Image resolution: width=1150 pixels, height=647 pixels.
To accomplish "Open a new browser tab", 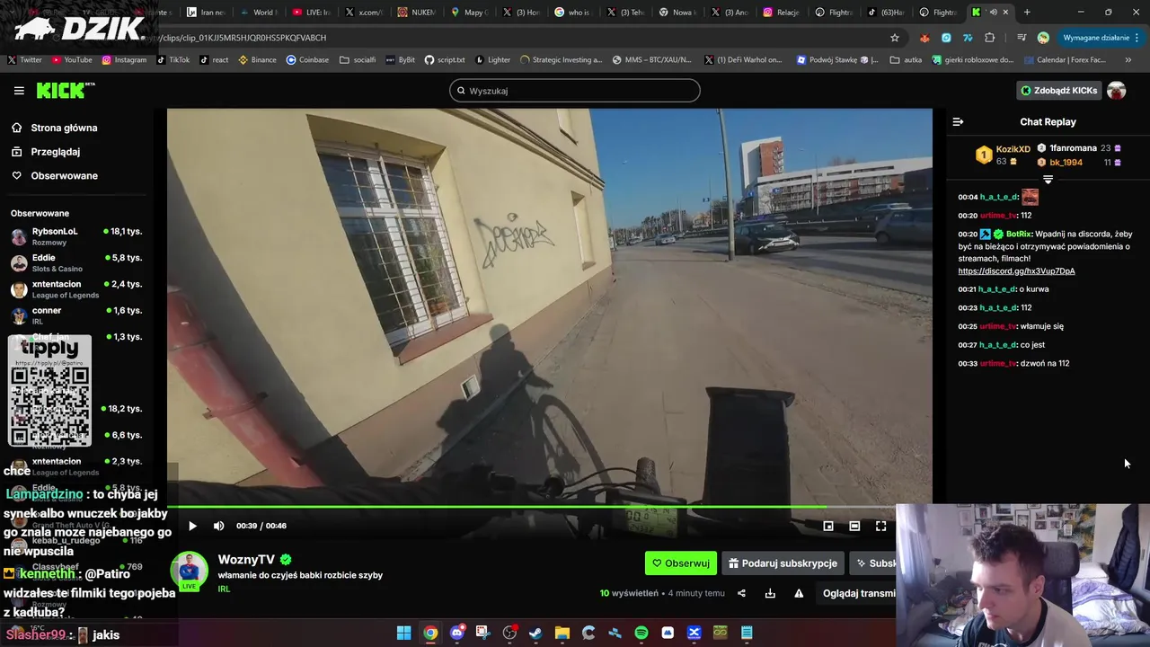I will click(1027, 13).
